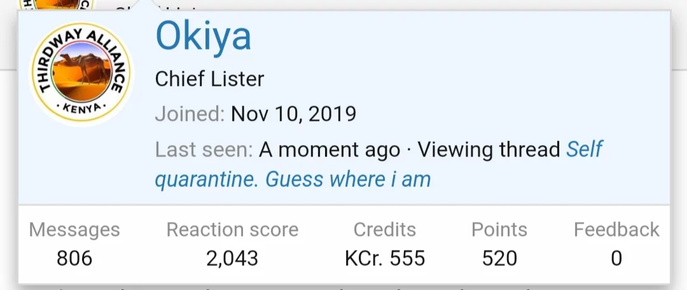Click the Thirdway Alliance Kenya avatar
687x290 pixels.
tap(81, 74)
